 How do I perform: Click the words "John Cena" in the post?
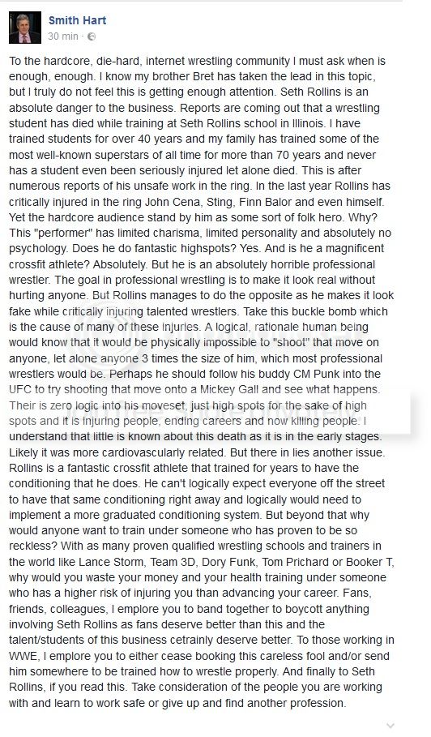168,201
